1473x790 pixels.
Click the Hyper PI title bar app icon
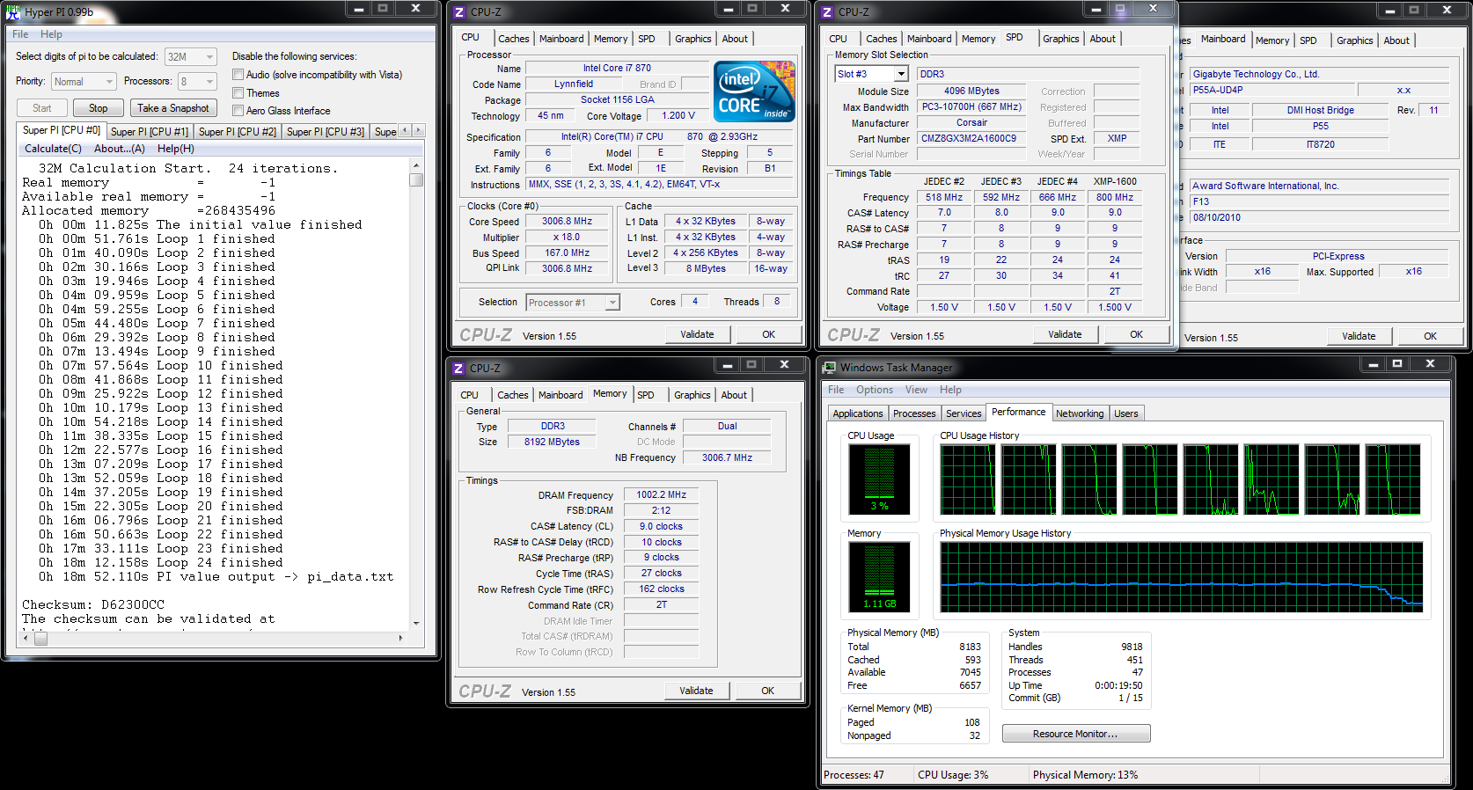13,12
